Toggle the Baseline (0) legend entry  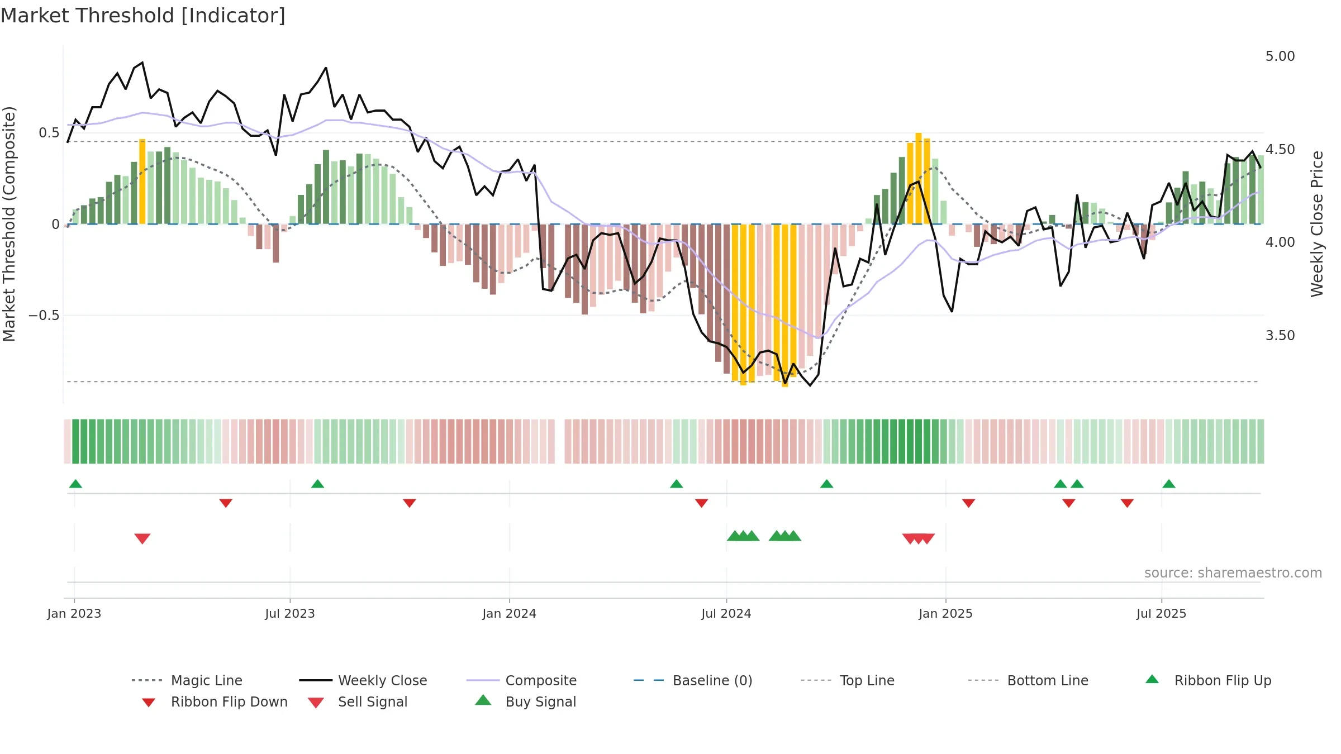point(693,680)
